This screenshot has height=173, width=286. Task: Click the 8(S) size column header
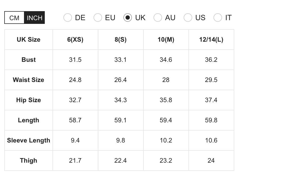120,40
